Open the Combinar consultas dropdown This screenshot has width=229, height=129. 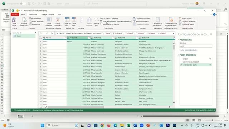coord(142,18)
